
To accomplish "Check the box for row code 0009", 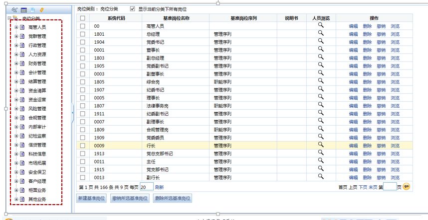I will point(83,146).
